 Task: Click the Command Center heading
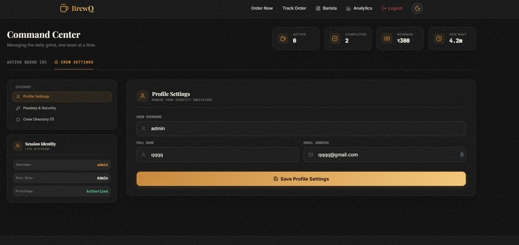click(x=44, y=35)
